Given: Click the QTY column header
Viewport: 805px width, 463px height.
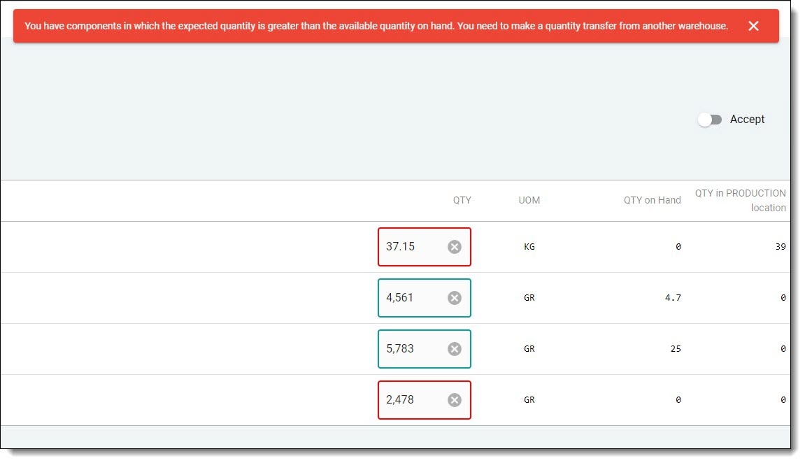Looking at the screenshot, I should click(x=462, y=200).
